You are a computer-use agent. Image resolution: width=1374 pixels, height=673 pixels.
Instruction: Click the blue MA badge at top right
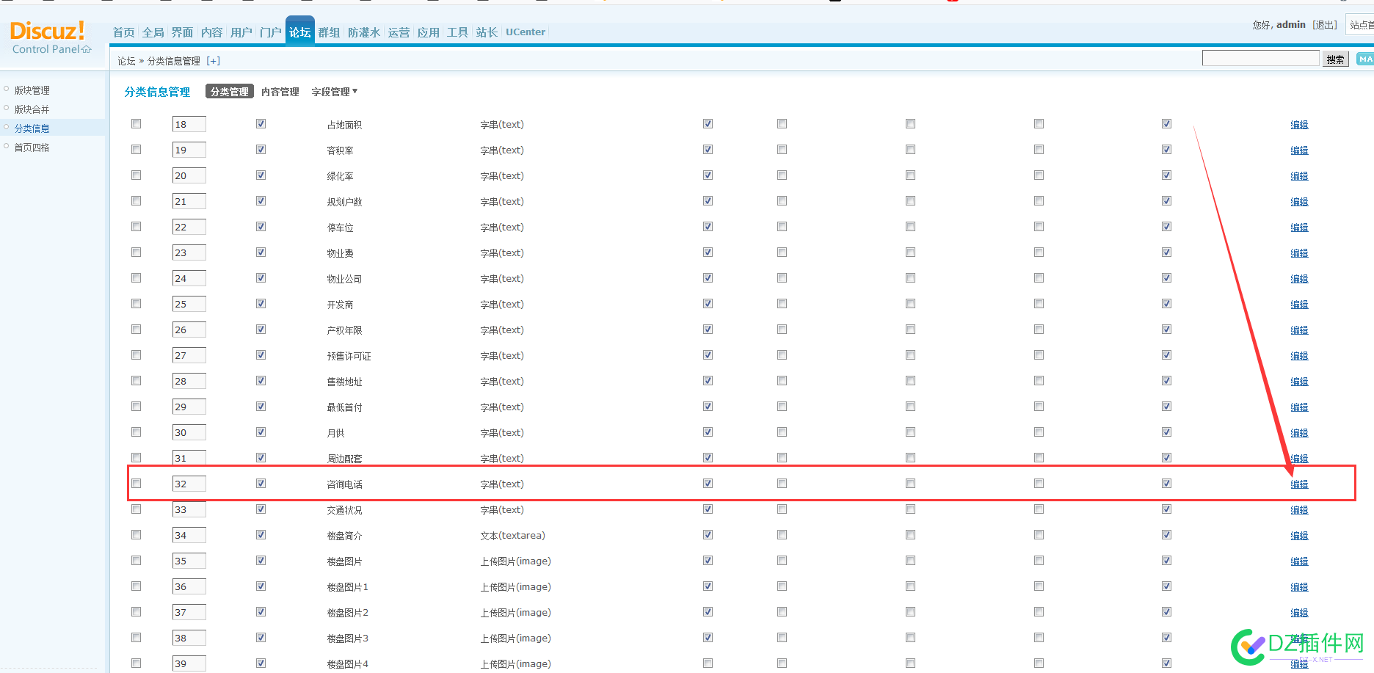[x=1365, y=59]
